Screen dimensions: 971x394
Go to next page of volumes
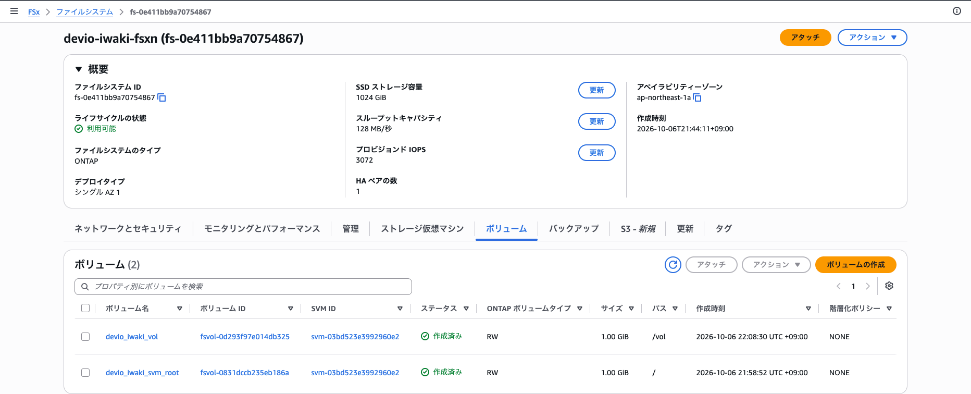point(868,286)
